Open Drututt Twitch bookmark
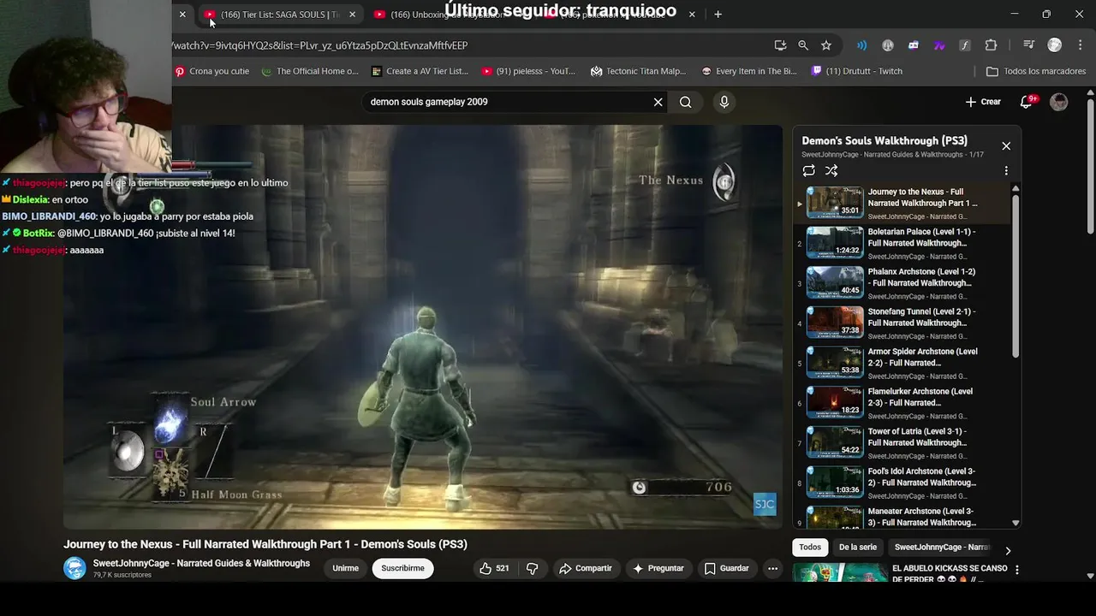 coord(857,71)
